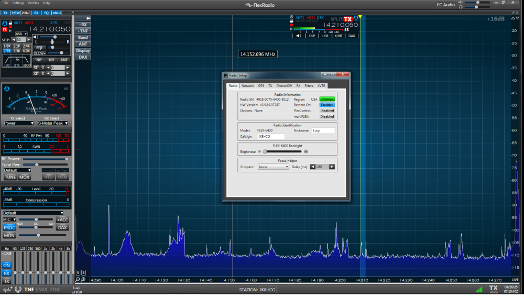Open the TX Select Power dropdown
Screen dimensions: 524x297
[18, 123]
